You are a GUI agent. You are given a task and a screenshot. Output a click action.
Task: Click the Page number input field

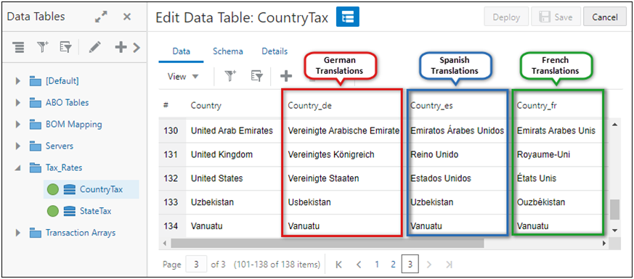pyautogui.click(x=196, y=265)
